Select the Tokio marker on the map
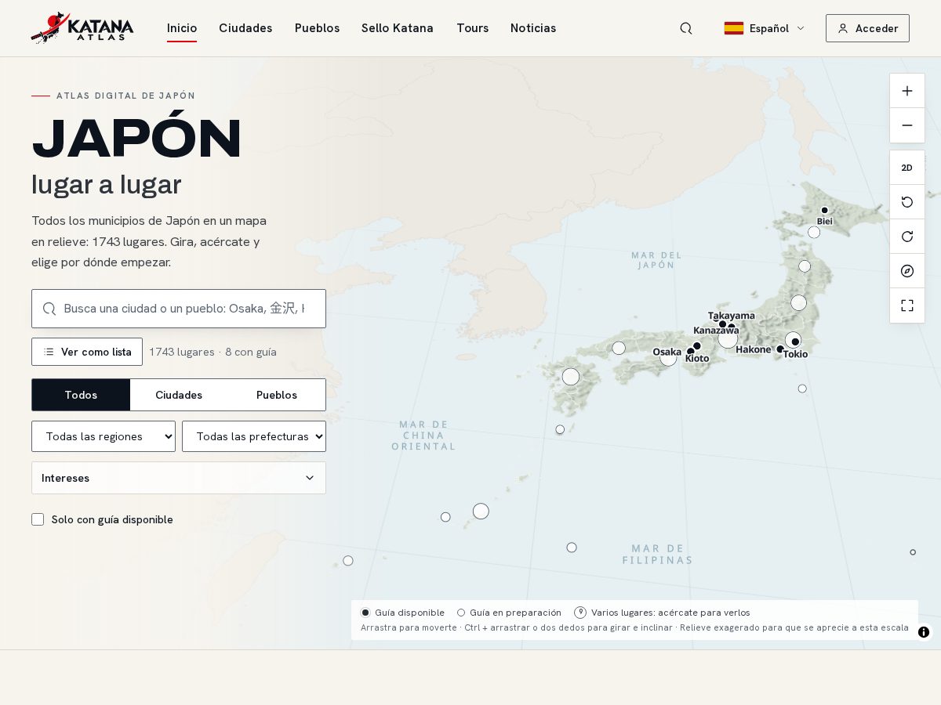 (x=795, y=342)
